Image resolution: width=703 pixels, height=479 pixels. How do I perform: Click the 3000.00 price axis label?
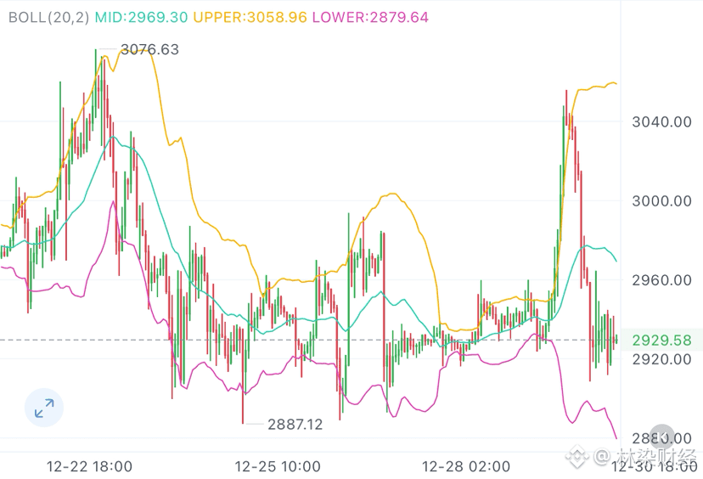click(x=661, y=200)
